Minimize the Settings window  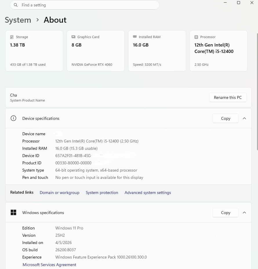click(x=225, y=3)
